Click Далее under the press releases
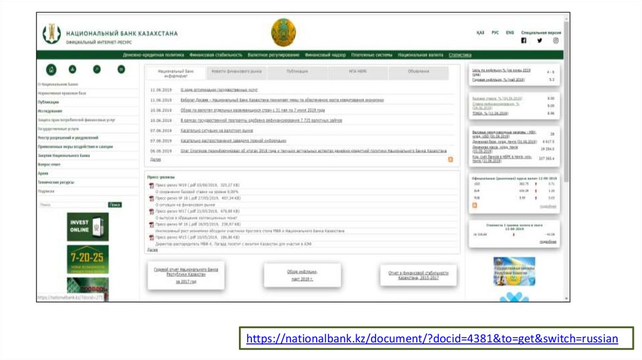642x360 pixels. [152, 250]
